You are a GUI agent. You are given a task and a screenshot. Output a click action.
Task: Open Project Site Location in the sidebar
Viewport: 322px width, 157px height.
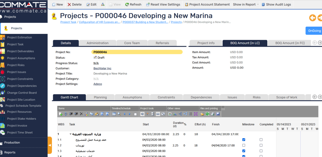point(21,100)
